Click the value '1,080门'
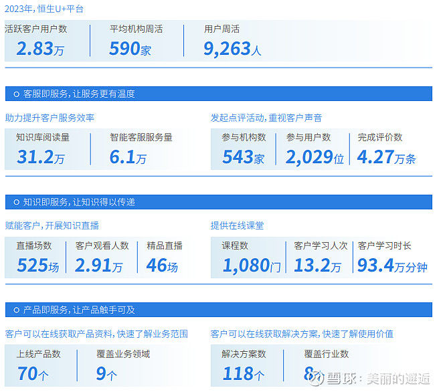Viewport: 443px width, 392px height. pos(252,266)
